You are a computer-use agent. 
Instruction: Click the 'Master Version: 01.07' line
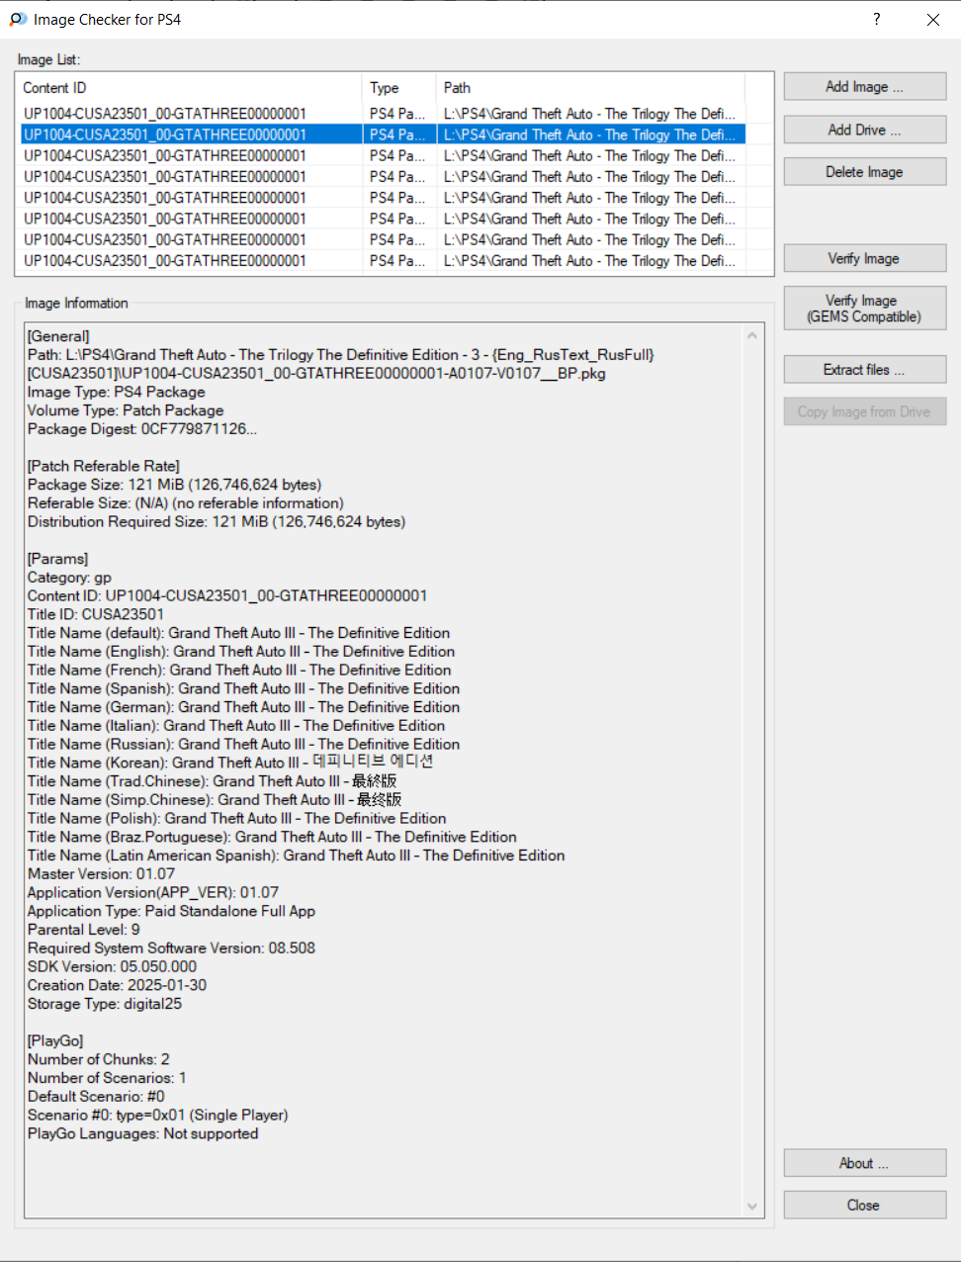point(102,874)
